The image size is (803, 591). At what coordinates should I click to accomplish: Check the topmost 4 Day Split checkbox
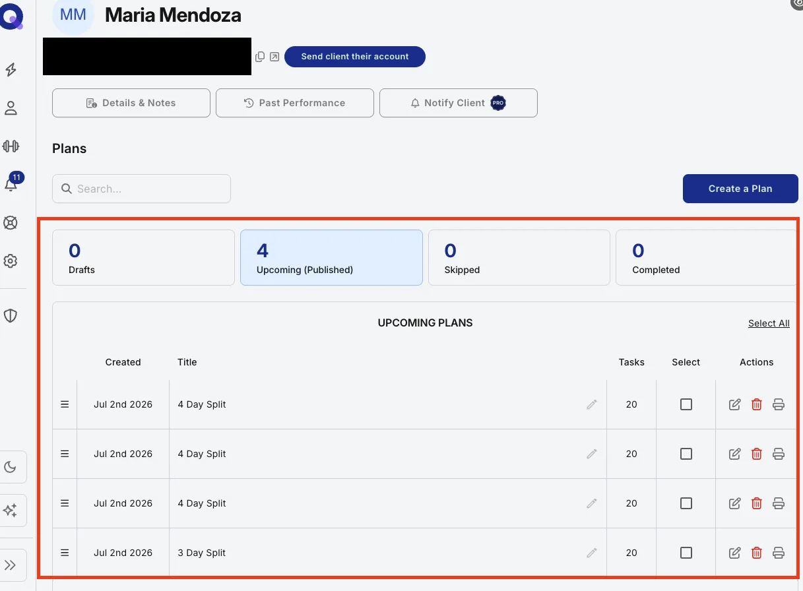(686, 404)
